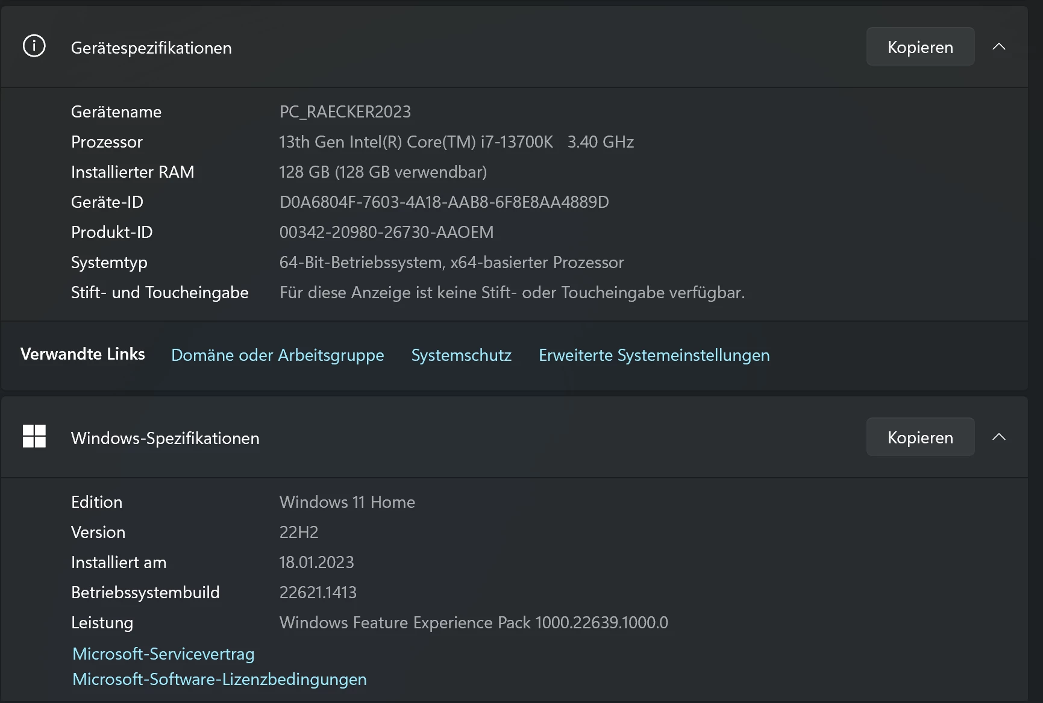Select the Produkt-ID value 00342-20980-26730-AAOEM
This screenshot has height=703, width=1043.
coord(386,232)
